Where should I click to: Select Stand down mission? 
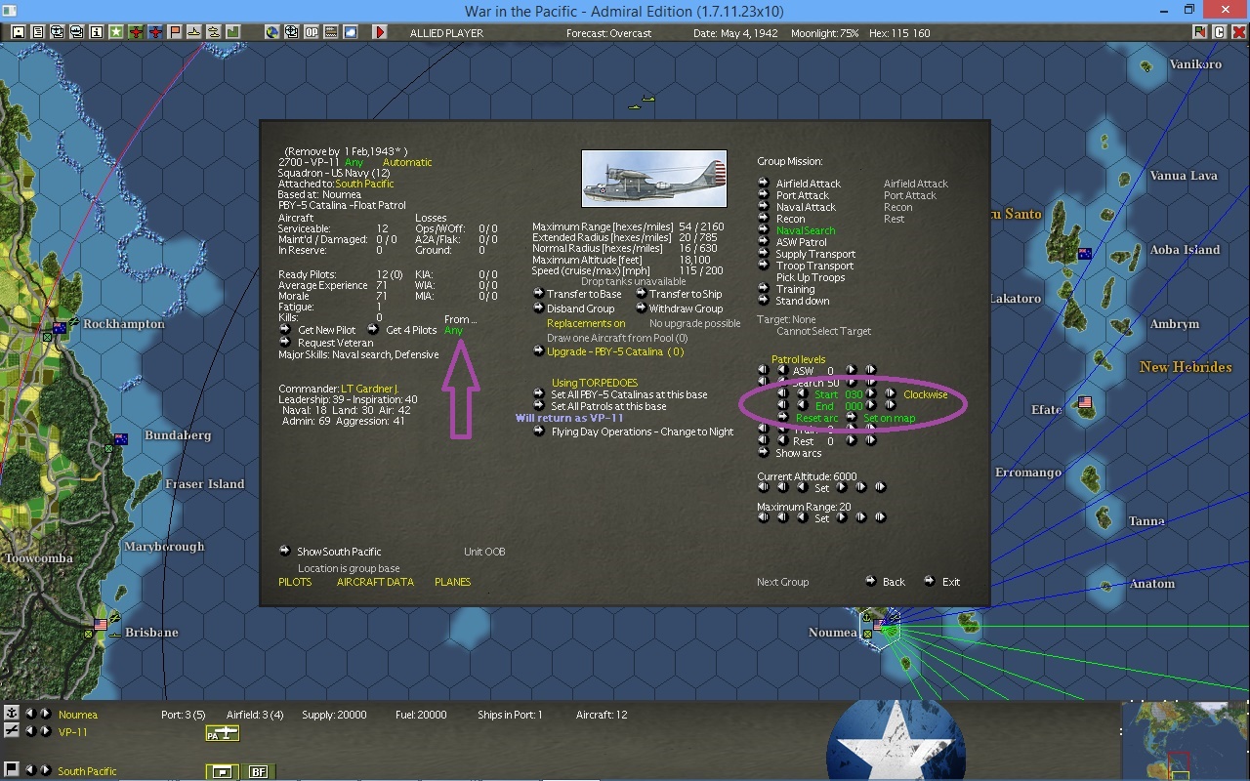tap(803, 301)
